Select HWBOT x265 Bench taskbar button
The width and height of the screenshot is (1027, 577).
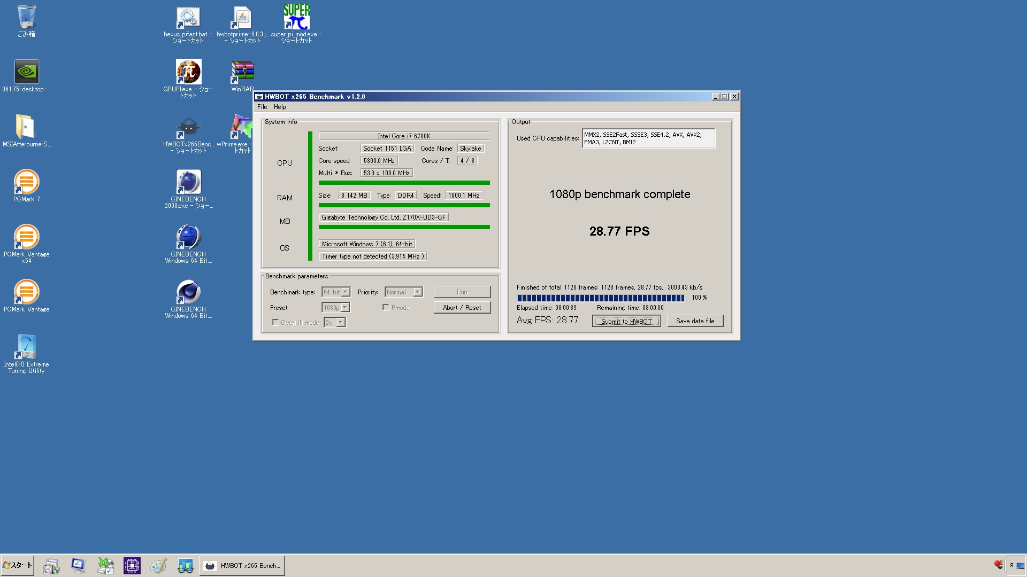[242, 566]
